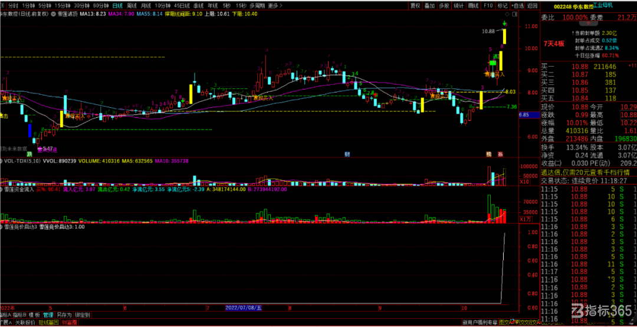Click the 新用户福利专享 promotion link
The image size is (637, 327).
pyautogui.click(x=480, y=323)
